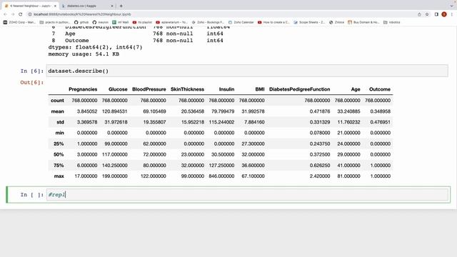
Task: Click the Outcome mean value 0.348958
Action: tap(381, 111)
